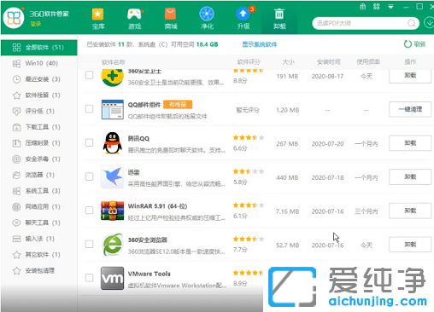Click the QQ penguin icon
Viewport: 434px width, 312px height.
112,143
